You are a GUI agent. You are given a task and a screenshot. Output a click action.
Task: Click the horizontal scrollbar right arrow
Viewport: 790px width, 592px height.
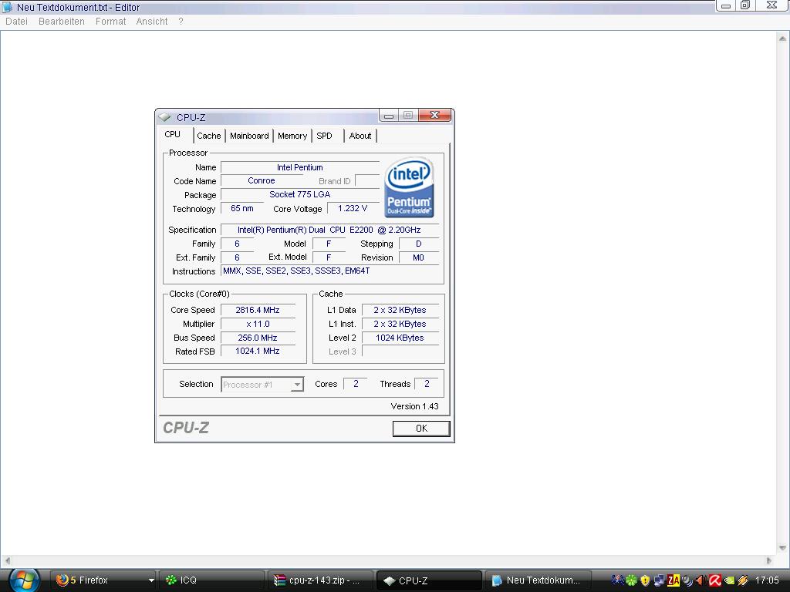(x=769, y=561)
